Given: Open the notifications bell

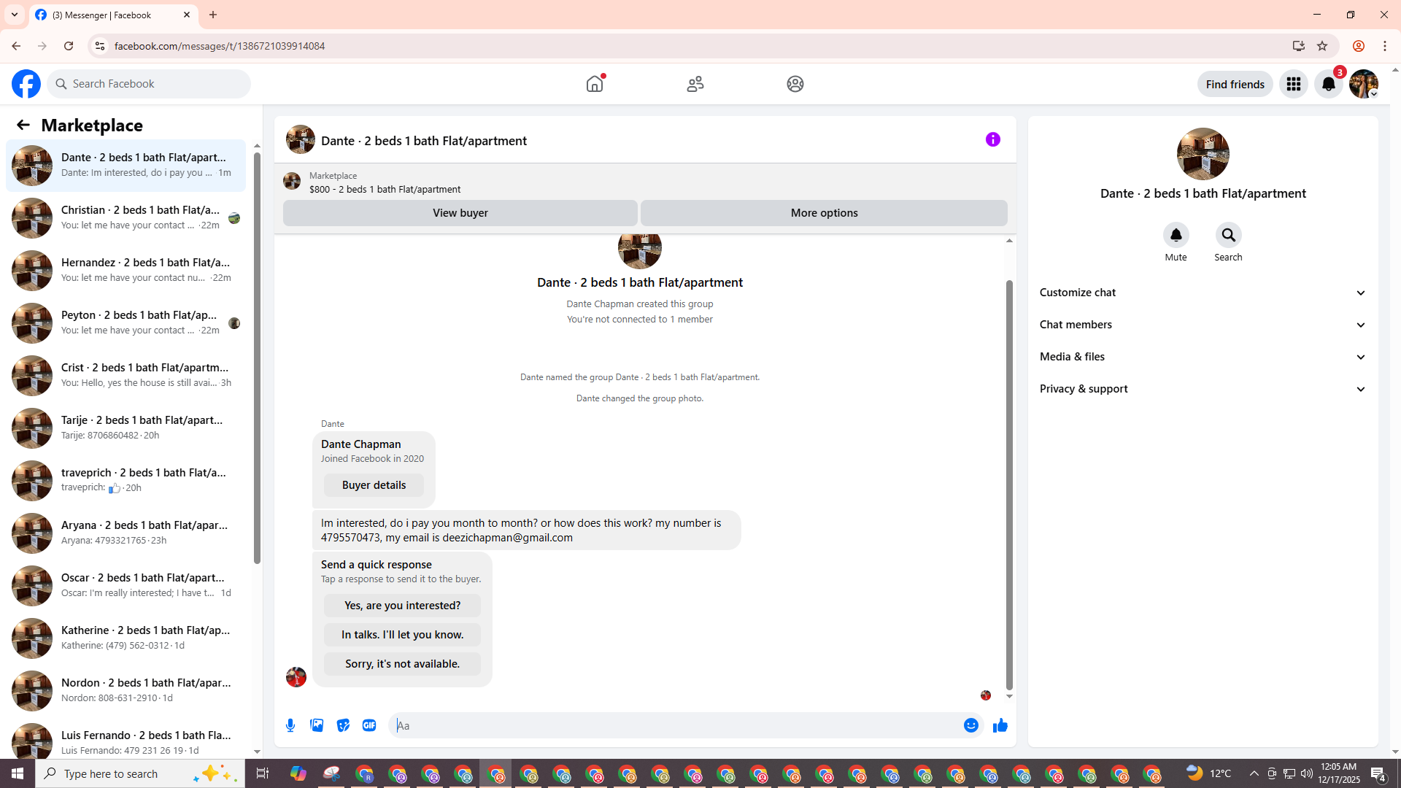Looking at the screenshot, I should [x=1329, y=84].
